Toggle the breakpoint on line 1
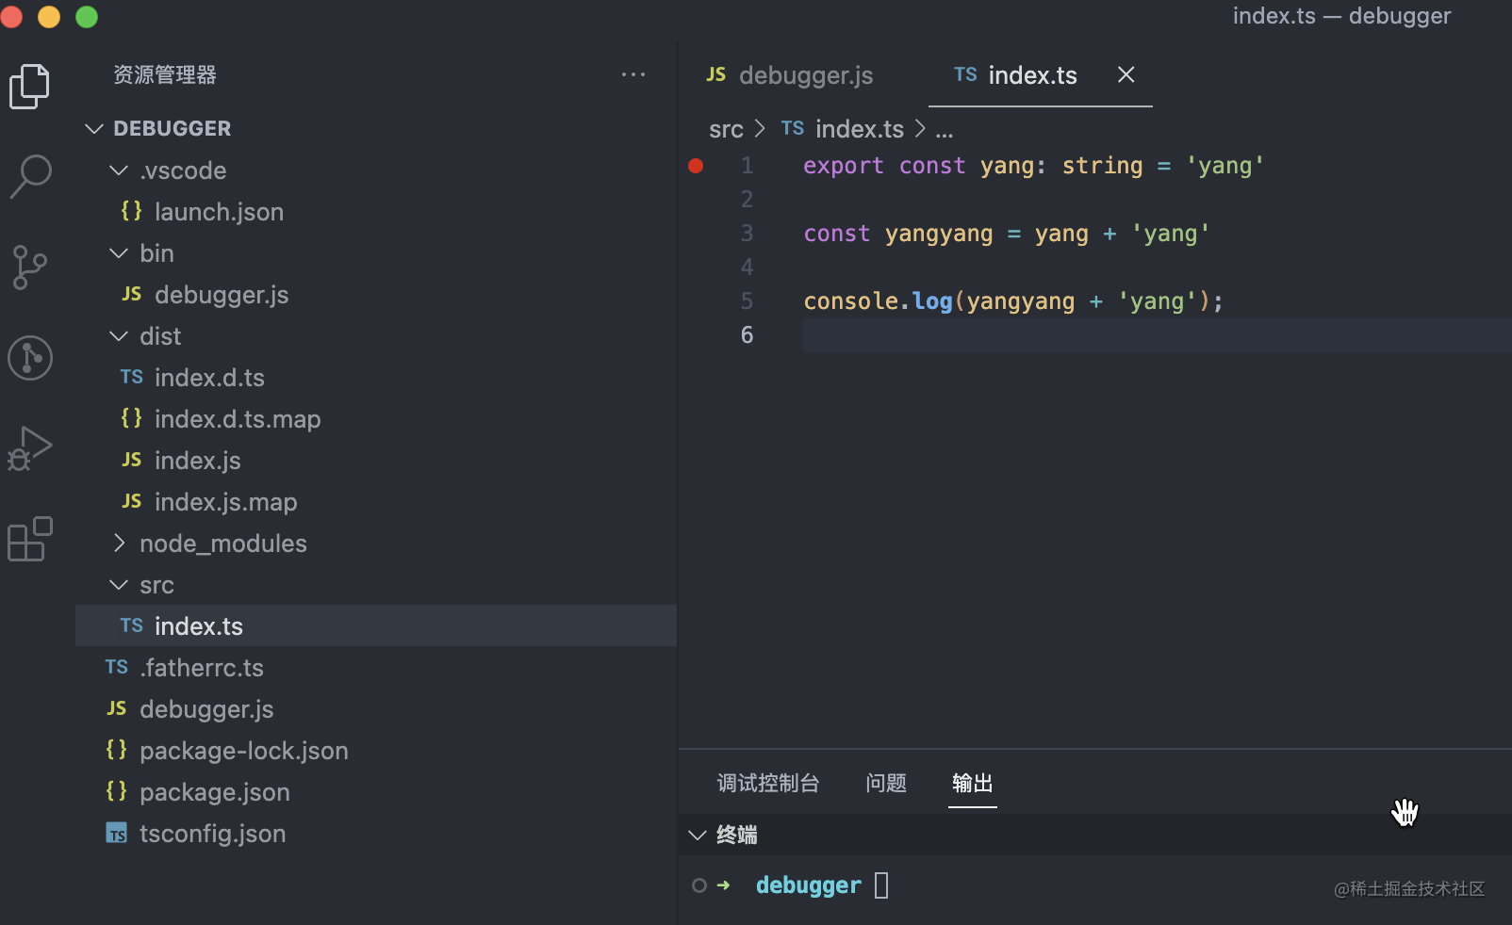The height and width of the screenshot is (925, 1512). [x=696, y=166]
